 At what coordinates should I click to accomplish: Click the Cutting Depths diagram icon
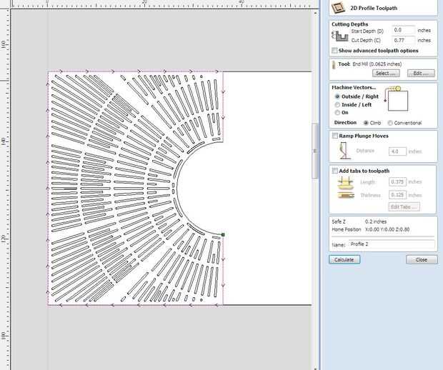click(x=340, y=36)
